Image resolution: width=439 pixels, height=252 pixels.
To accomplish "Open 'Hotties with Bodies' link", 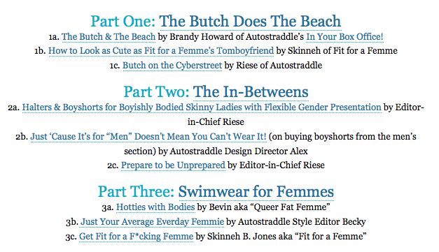I will [x=155, y=207].
